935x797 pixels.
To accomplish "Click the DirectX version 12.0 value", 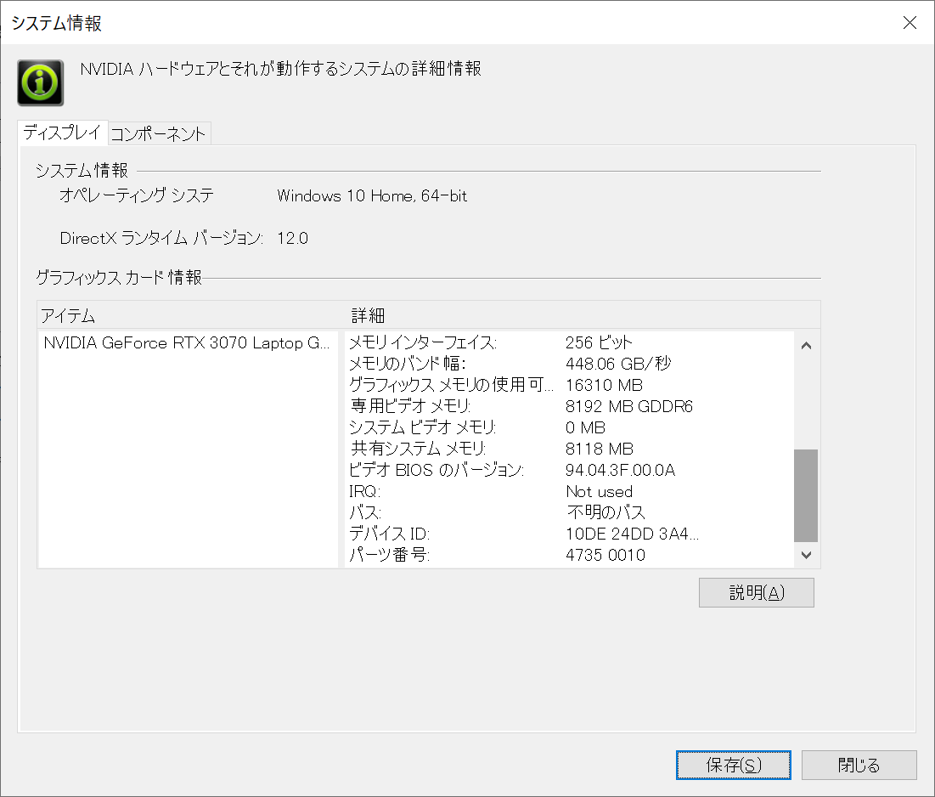I will (292, 239).
